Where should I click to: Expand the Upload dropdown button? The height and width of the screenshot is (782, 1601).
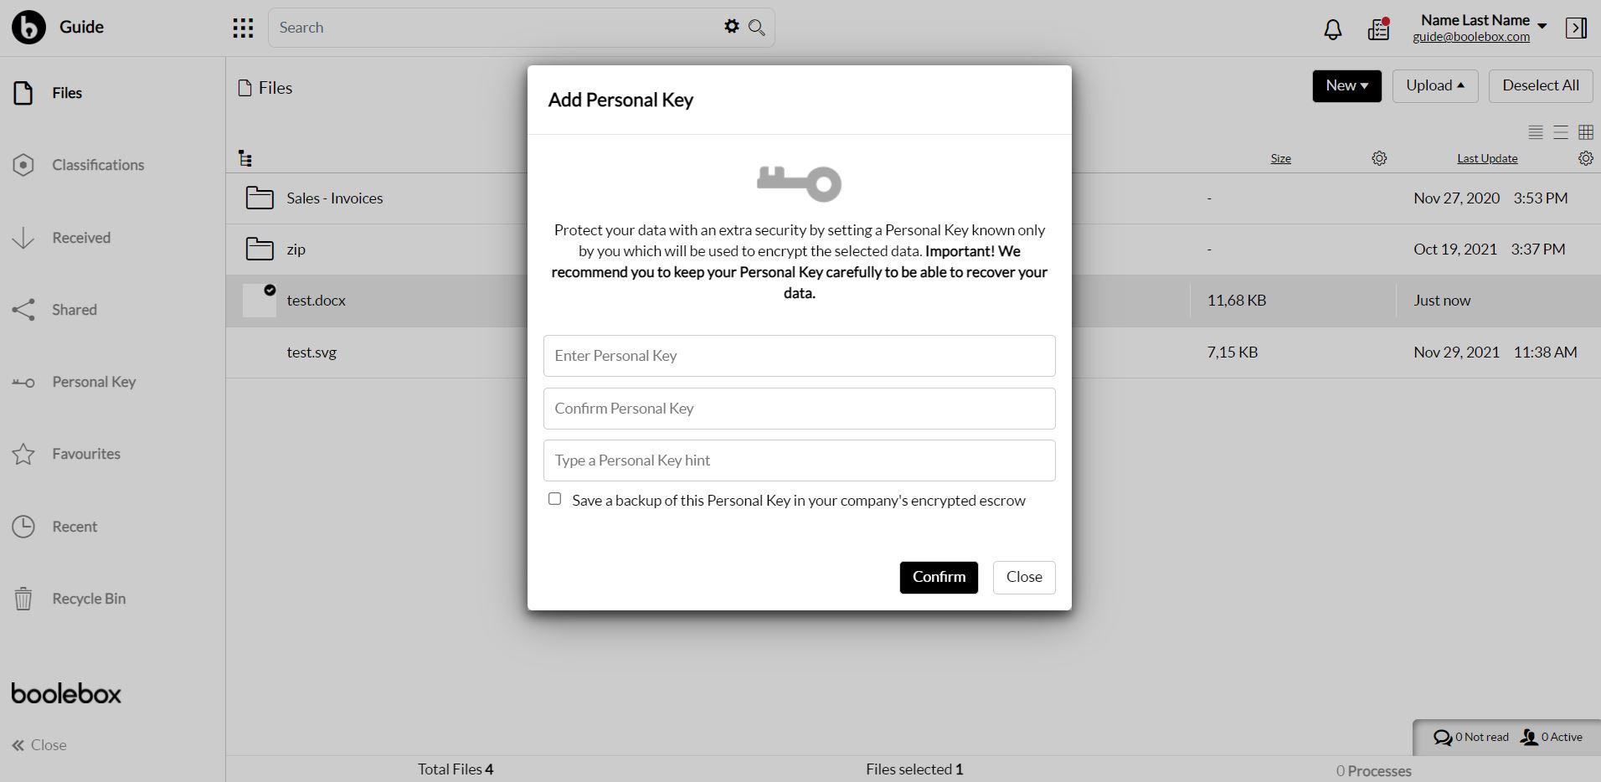1435,86
